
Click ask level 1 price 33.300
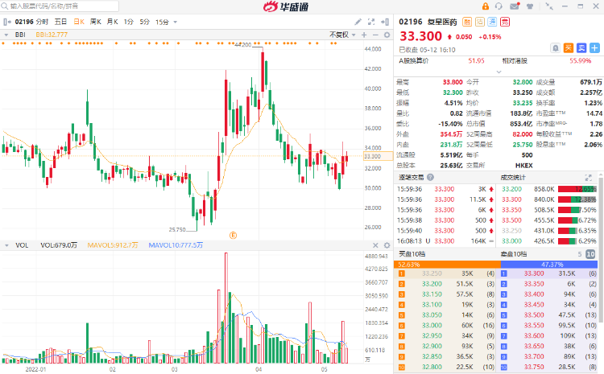tap(534, 273)
